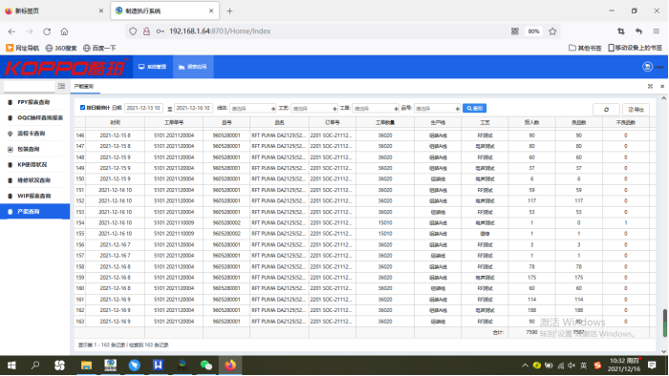
Task: Click the 工单数量 column header
Action: 385,123
